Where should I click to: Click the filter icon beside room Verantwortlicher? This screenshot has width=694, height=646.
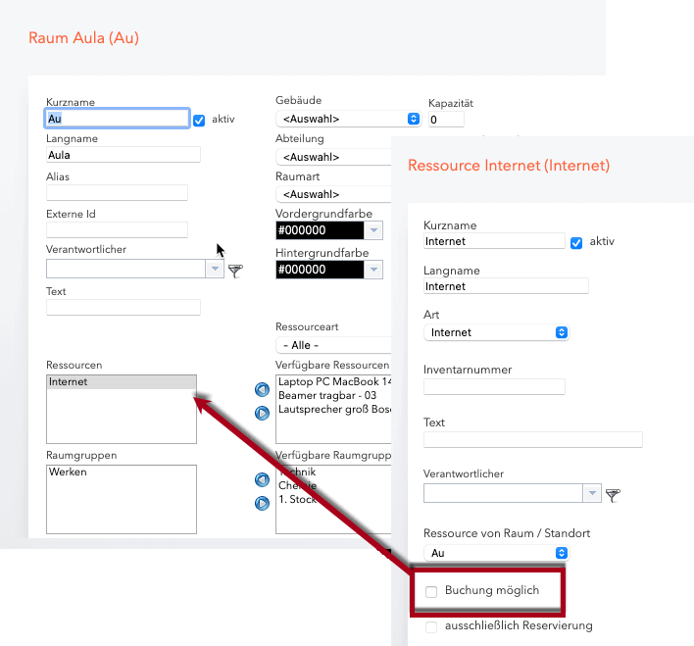coord(235,271)
